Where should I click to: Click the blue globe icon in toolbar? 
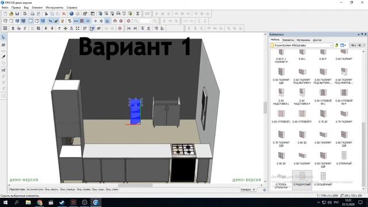[x=71, y=14]
